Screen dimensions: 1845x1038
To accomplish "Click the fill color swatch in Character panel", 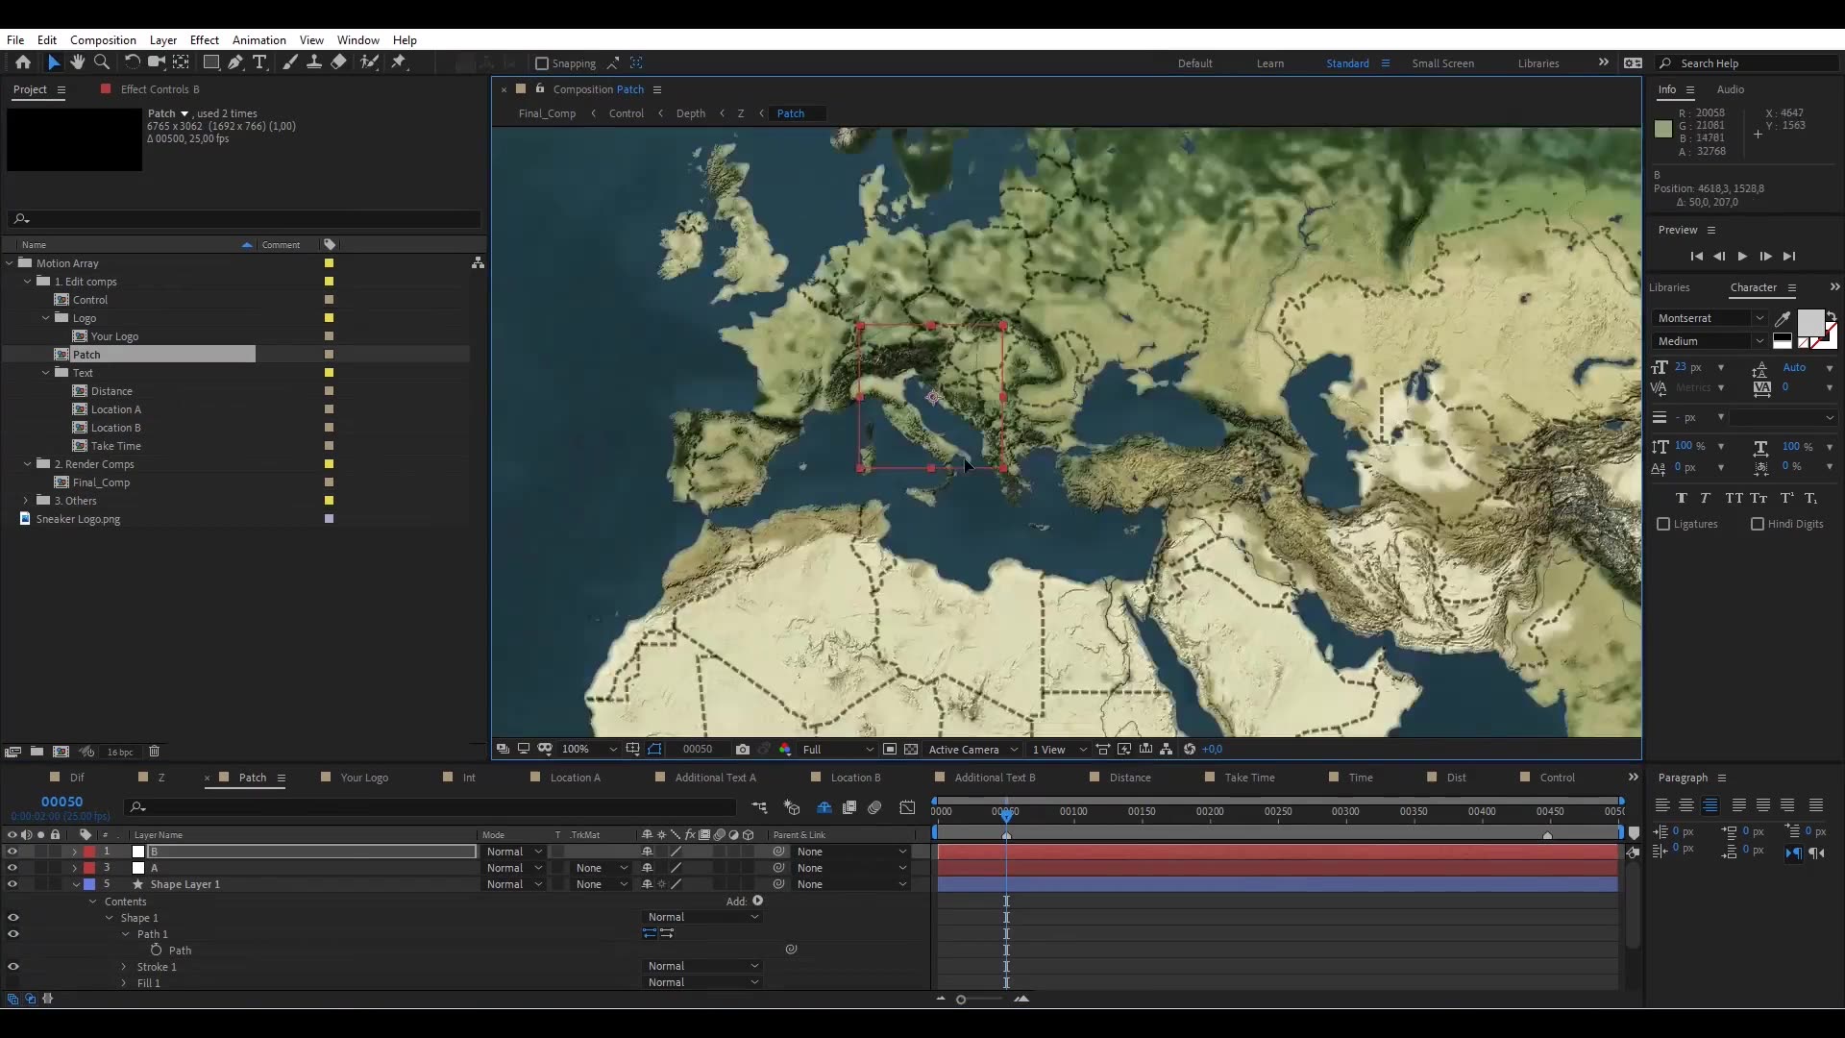I will [1810, 323].
